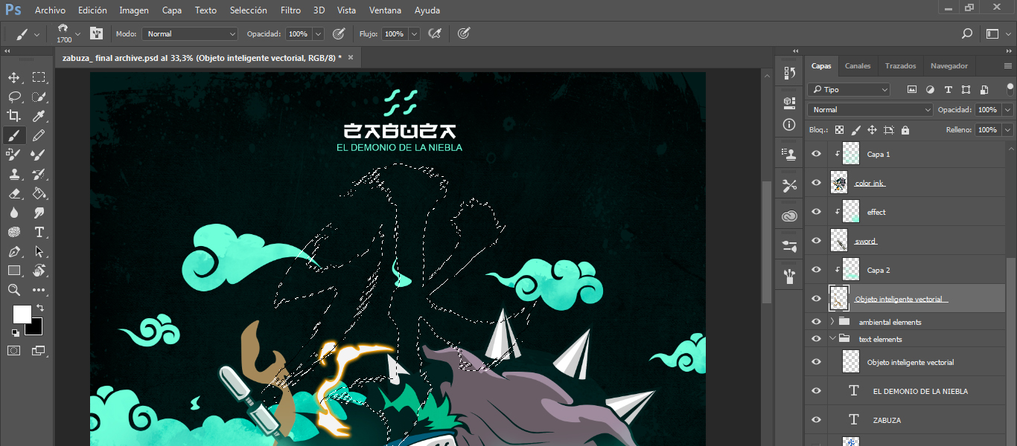Switch to the Canales tab
1017x446 pixels.
(858, 66)
